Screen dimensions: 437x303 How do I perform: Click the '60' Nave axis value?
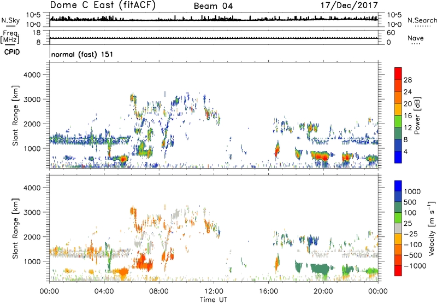click(x=391, y=33)
